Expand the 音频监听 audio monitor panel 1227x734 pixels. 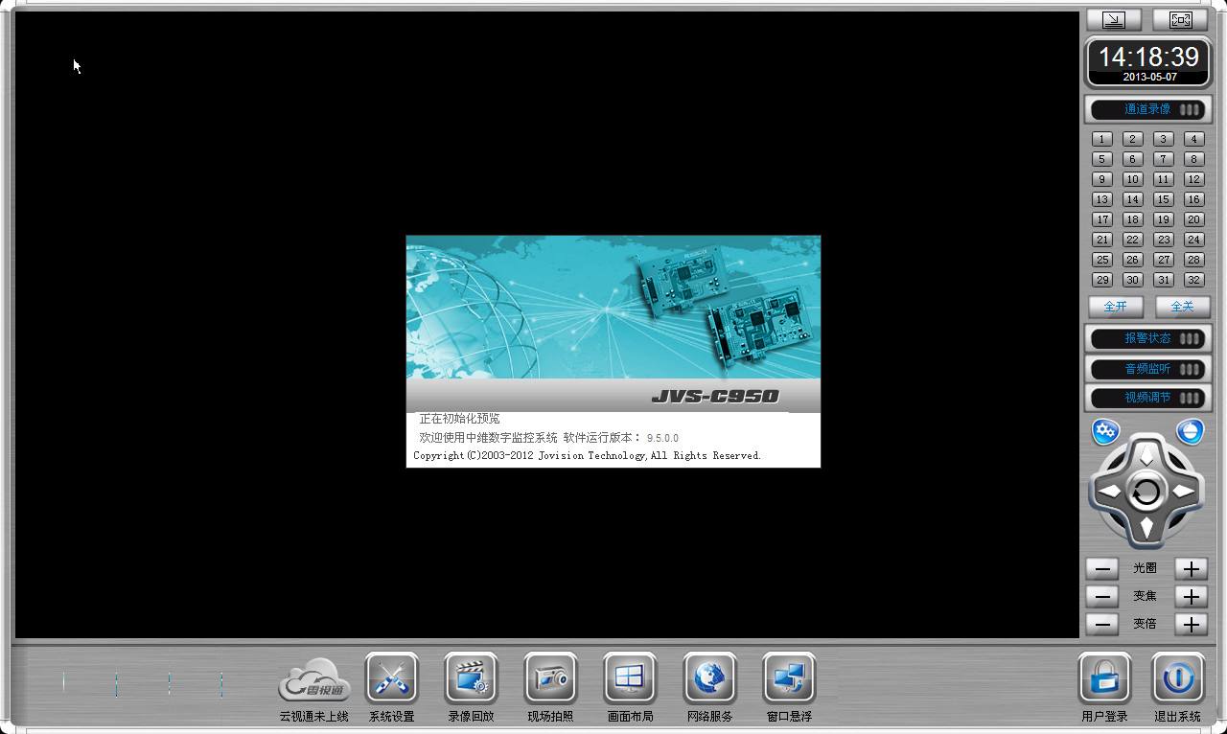(x=1148, y=369)
